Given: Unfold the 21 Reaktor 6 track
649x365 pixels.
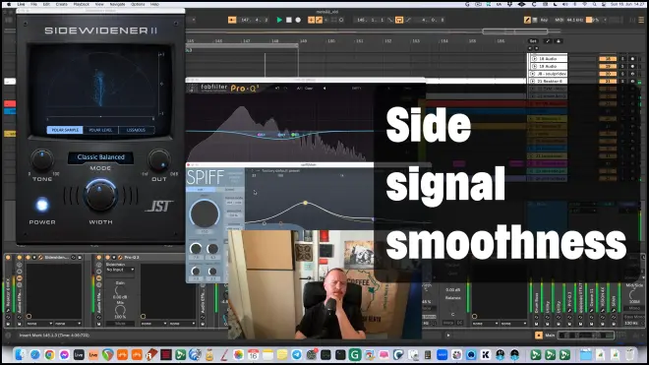Looking at the screenshot, I should click(534, 82).
